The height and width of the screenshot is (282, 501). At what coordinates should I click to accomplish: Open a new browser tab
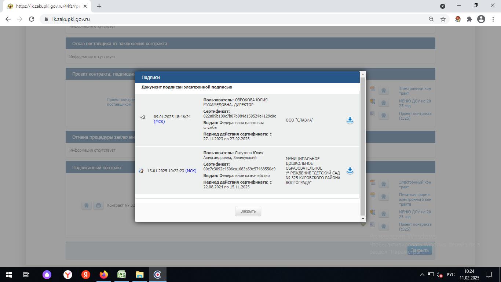coord(99,6)
